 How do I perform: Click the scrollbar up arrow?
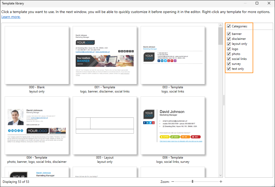[x=220, y=25]
